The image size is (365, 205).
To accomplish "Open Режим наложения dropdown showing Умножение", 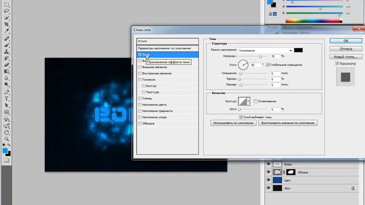I will point(265,51).
